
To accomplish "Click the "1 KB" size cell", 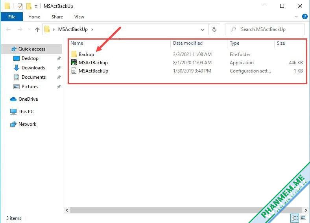I will [x=298, y=71].
